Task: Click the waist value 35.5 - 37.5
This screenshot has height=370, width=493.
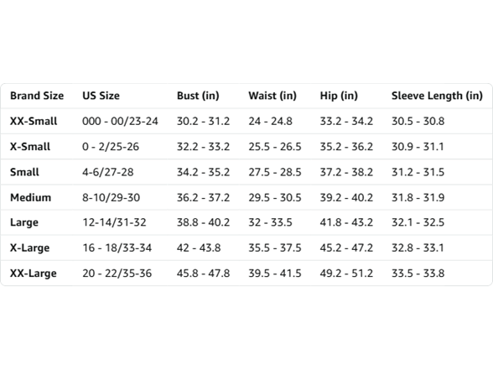Action: [x=275, y=248]
